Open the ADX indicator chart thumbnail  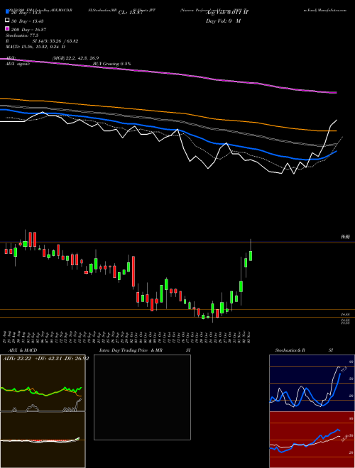[43, 383]
